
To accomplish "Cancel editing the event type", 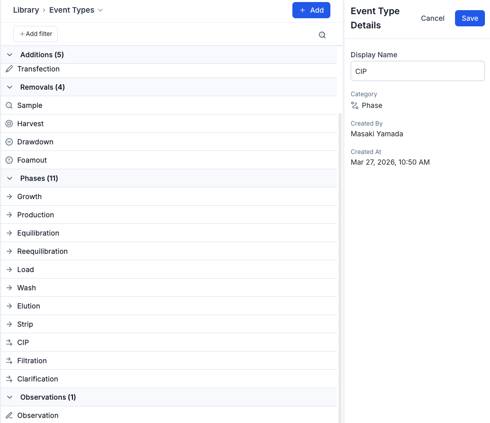I will 432,18.
